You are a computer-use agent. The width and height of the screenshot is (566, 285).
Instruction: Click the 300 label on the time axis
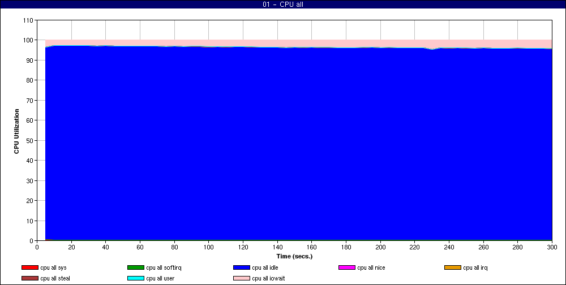pos(552,248)
